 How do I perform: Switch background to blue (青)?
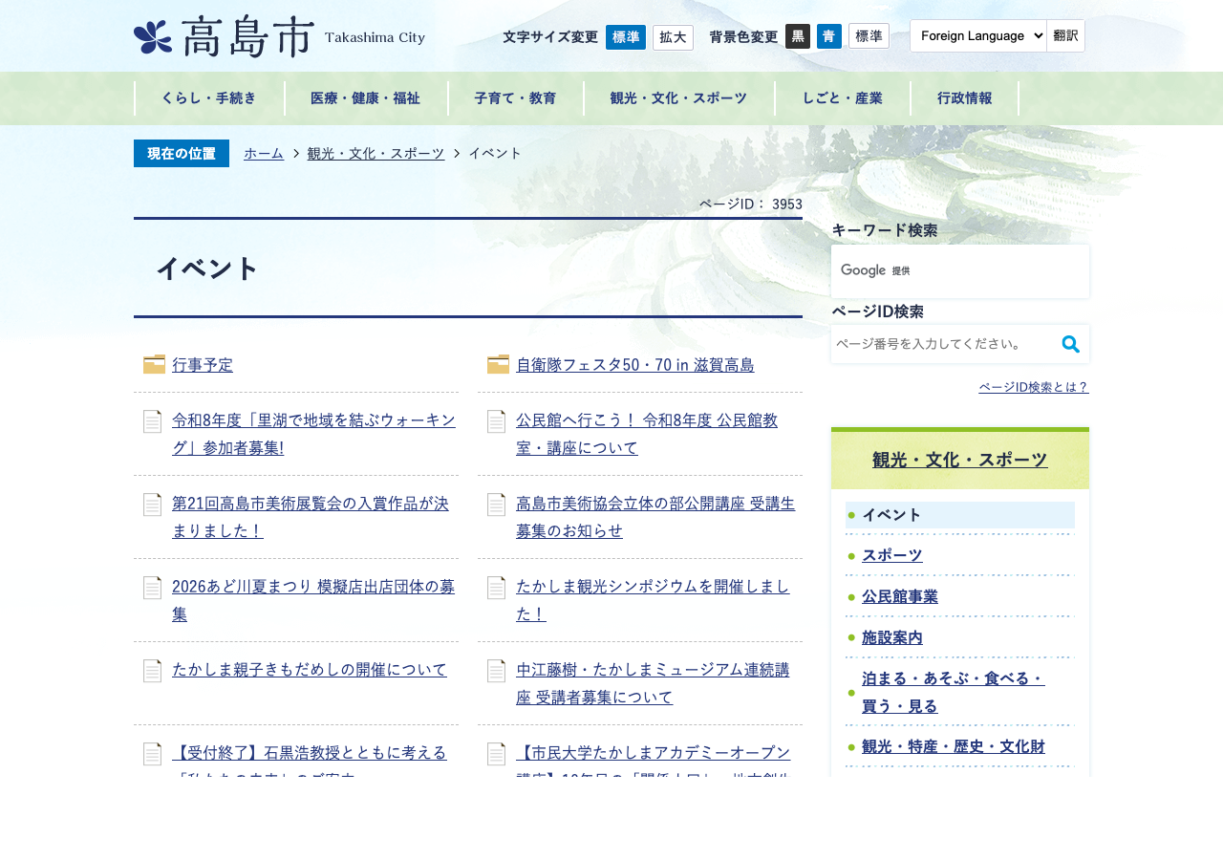pos(829,36)
